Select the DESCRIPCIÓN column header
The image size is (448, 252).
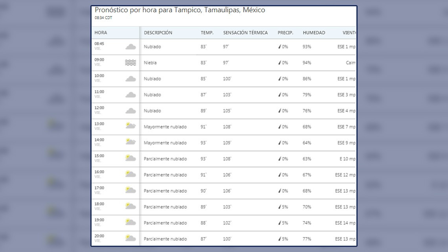click(x=158, y=33)
